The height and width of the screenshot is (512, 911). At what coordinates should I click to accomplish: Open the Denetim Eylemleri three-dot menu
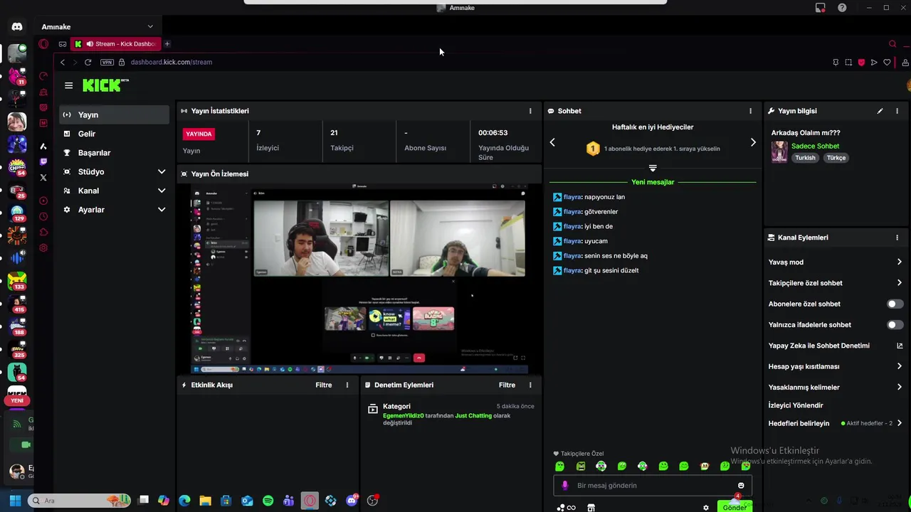click(530, 385)
